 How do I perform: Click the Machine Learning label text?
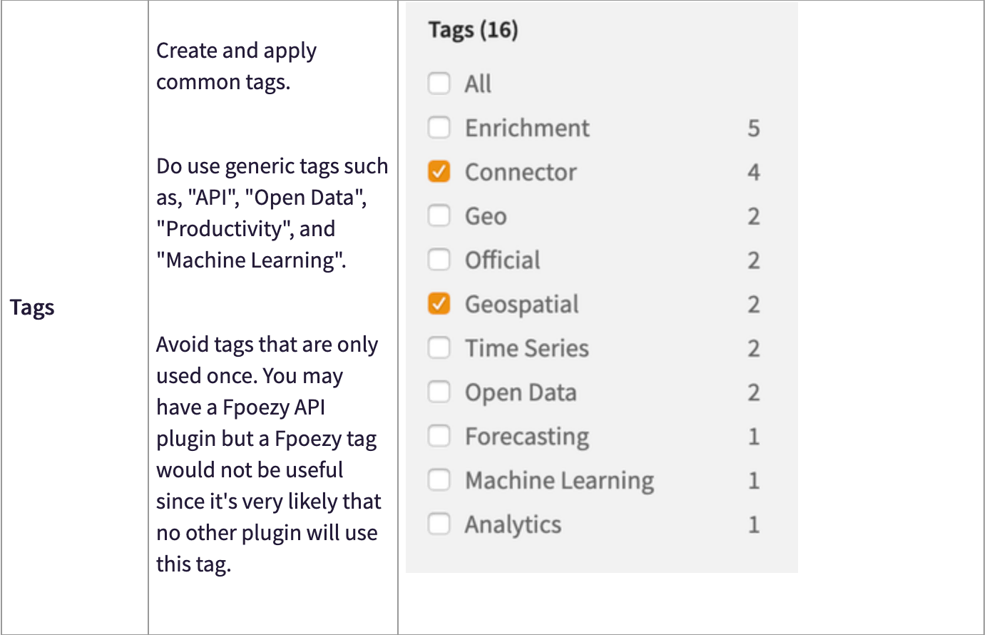click(560, 482)
